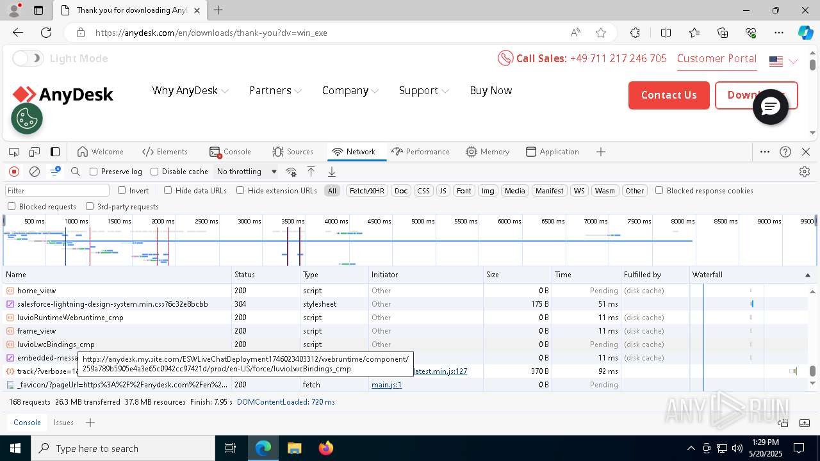Open Edge split screen icon
This screenshot has width=820, height=461.
666,33
